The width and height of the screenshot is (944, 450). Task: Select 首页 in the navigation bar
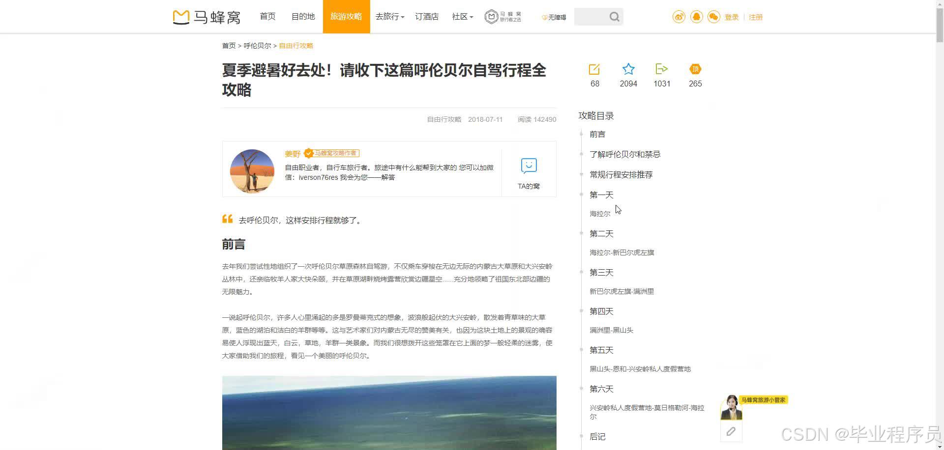[x=267, y=16]
